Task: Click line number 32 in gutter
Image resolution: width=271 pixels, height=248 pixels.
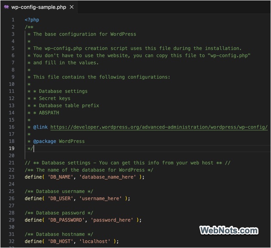Action: point(12,241)
